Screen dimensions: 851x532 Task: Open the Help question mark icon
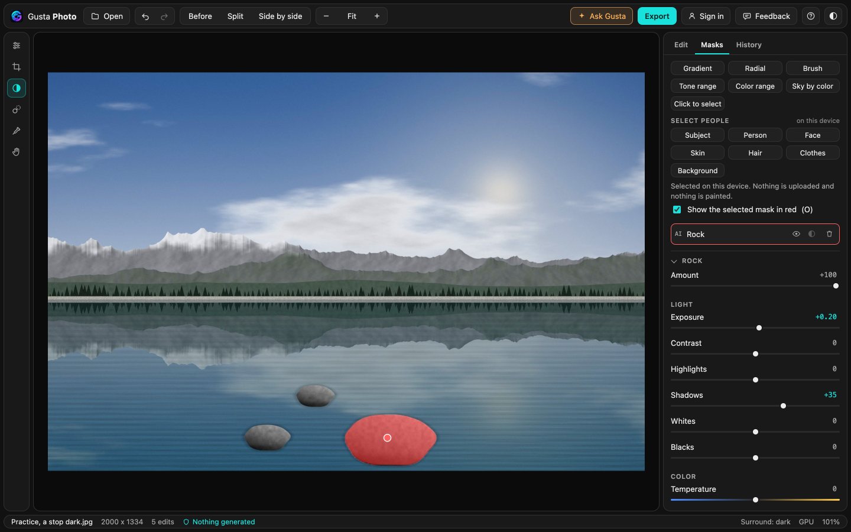click(x=811, y=17)
